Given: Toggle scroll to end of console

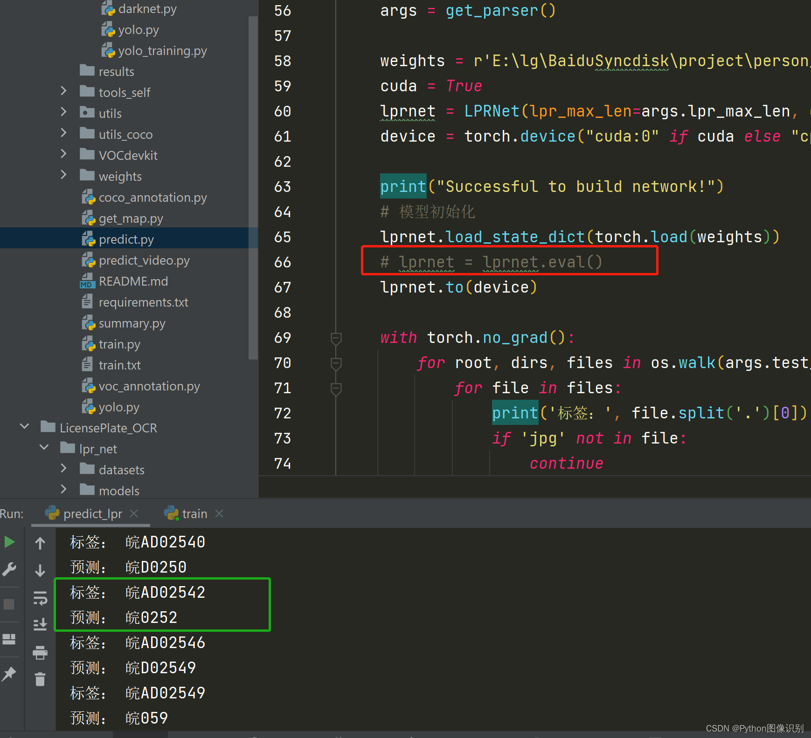Looking at the screenshot, I should coord(40,624).
